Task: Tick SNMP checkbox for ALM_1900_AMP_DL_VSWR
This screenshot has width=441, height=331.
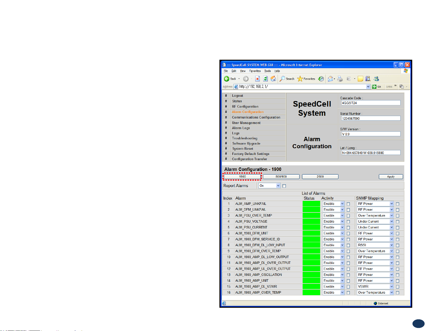Action: 398,287
